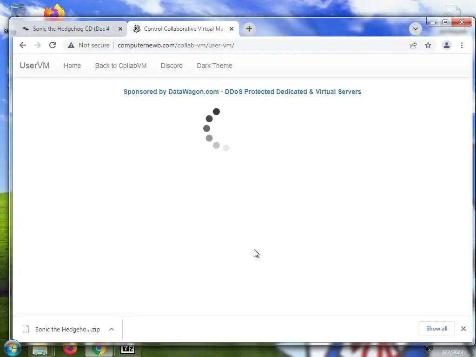Open 7-Zip from the taskbar

pyautogui.click(x=127, y=350)
